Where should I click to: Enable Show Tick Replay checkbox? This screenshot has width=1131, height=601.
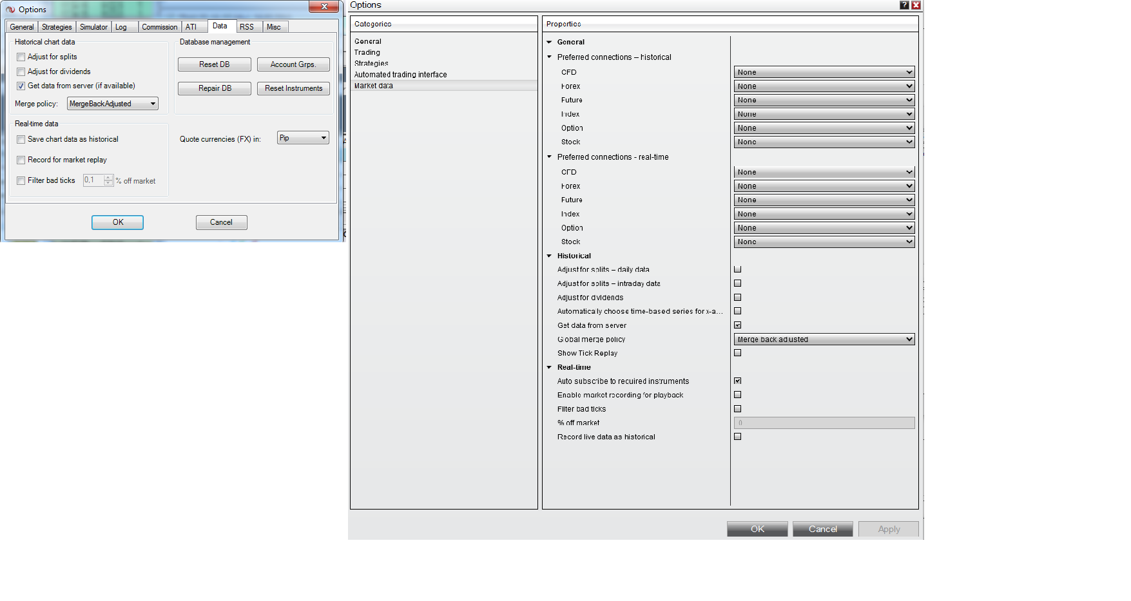(x=738, y=353)
